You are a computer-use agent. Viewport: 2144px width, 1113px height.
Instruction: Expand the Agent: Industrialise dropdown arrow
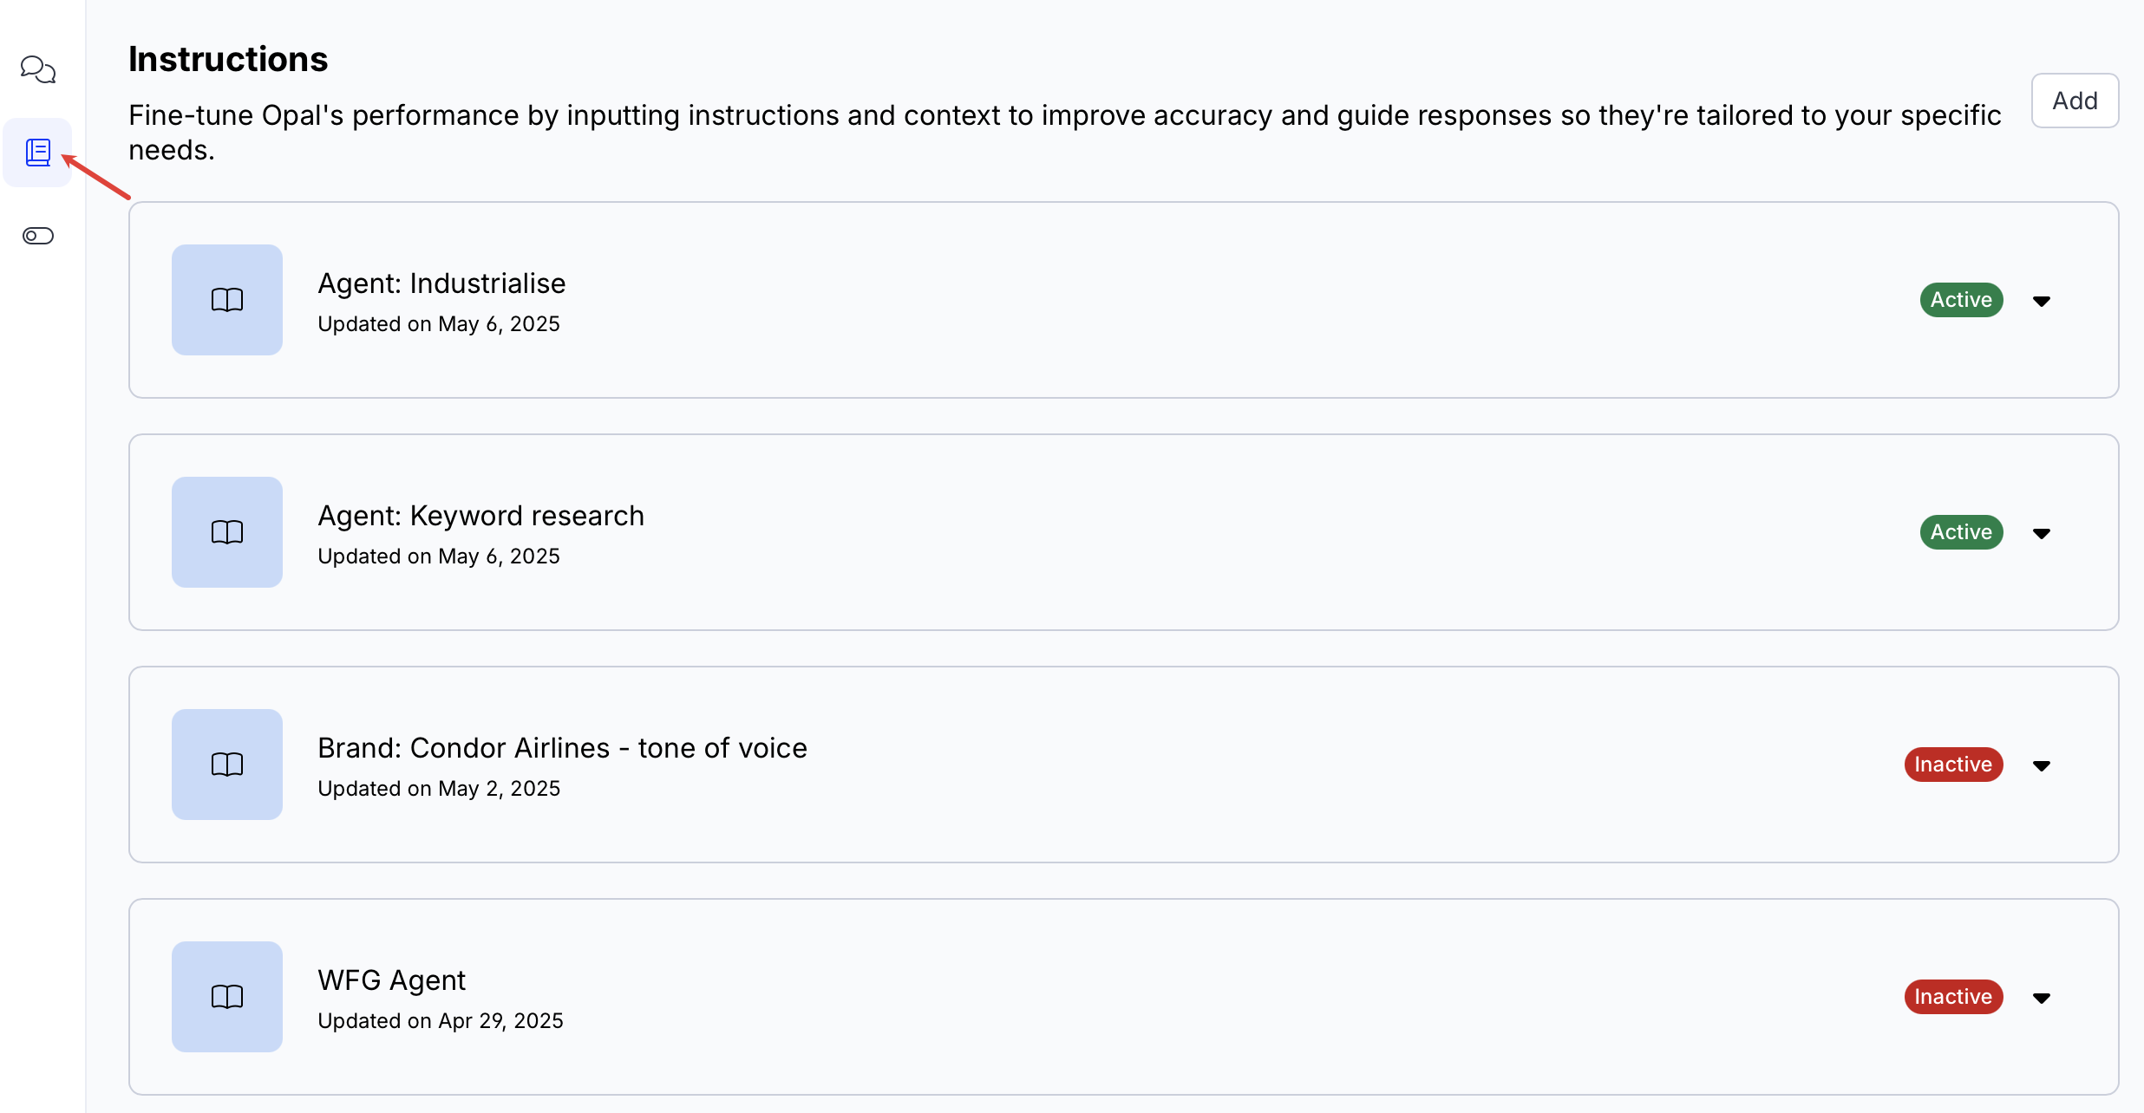click(2042, 301)
